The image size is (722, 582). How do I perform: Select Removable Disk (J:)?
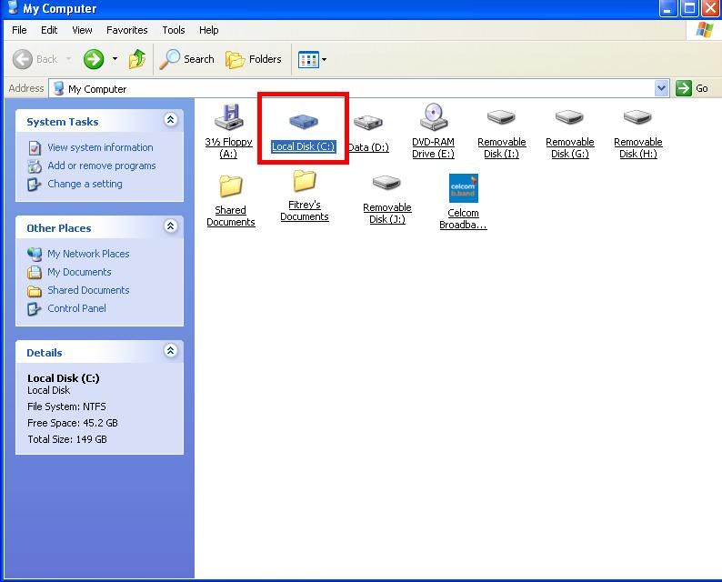386,185
